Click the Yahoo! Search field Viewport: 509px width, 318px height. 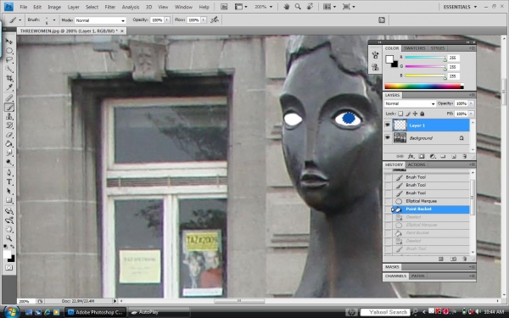[x=385, y=312]
